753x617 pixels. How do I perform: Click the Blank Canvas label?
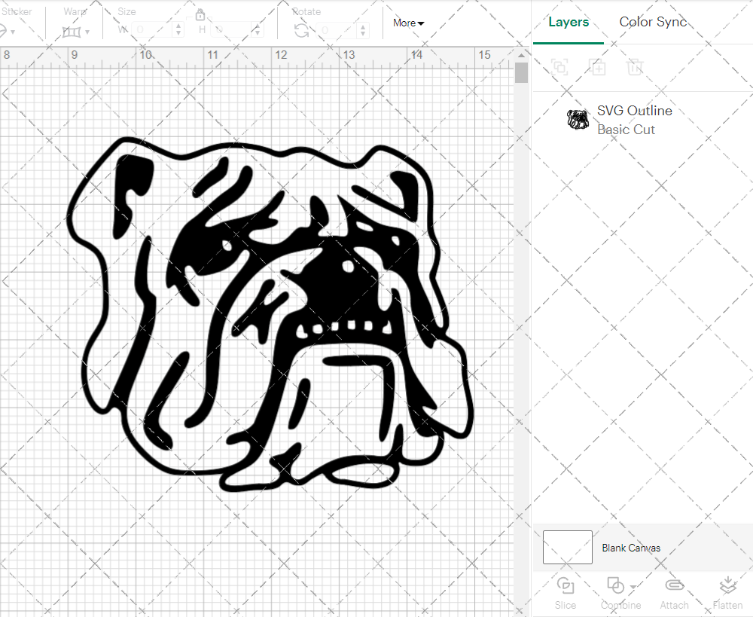[631, 548]
